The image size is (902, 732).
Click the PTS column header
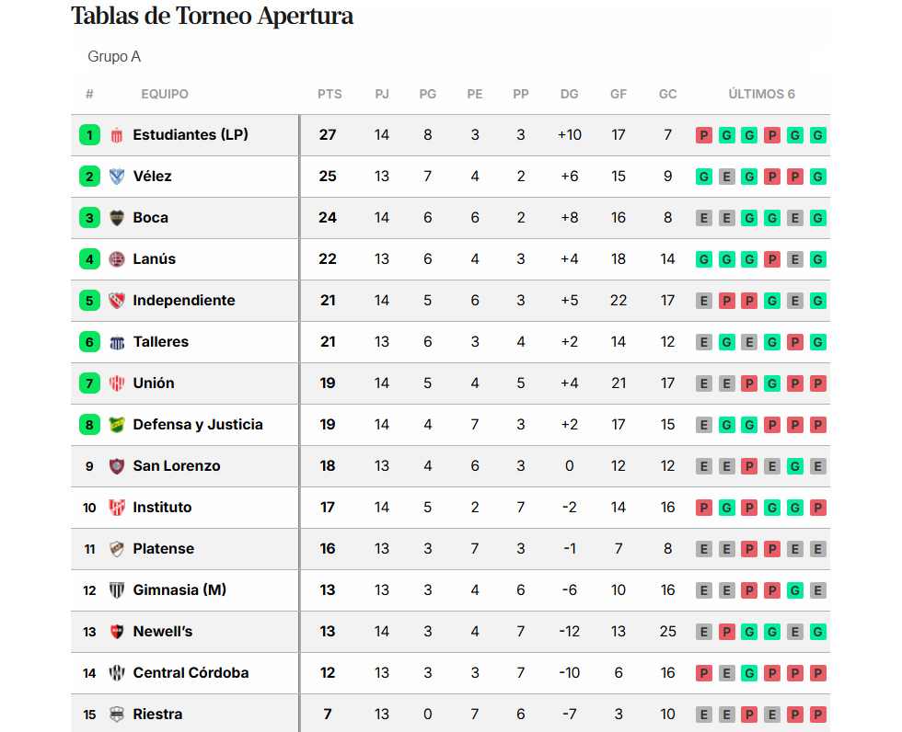pos(330,94)
